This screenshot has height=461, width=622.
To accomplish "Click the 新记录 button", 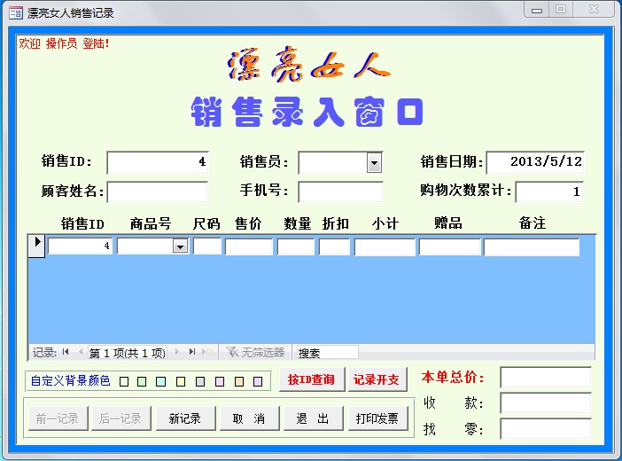I will 185,418.
